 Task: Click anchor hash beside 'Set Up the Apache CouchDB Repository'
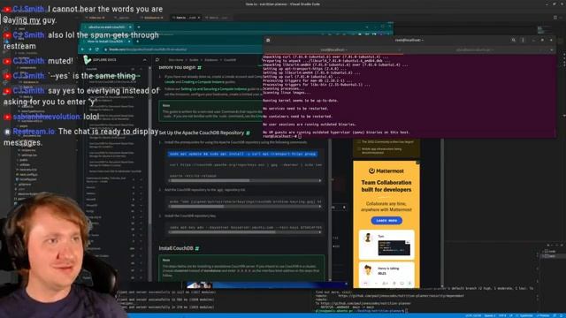248,132
